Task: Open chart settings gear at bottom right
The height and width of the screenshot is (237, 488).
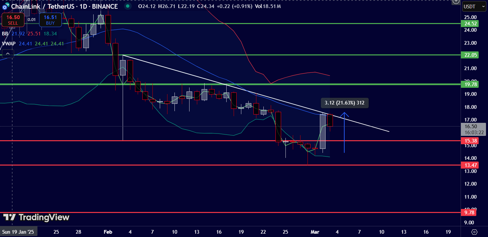Action: pos(474,232)
